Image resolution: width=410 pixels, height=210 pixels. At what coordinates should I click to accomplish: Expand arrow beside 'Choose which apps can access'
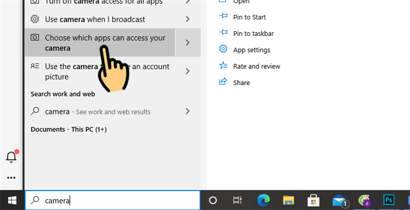pos(188,43)
